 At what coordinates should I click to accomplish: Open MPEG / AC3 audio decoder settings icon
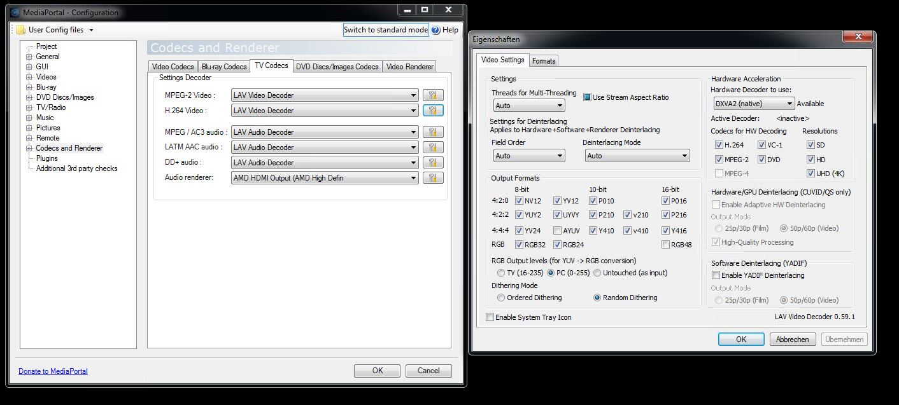click(x=433, y=132)
